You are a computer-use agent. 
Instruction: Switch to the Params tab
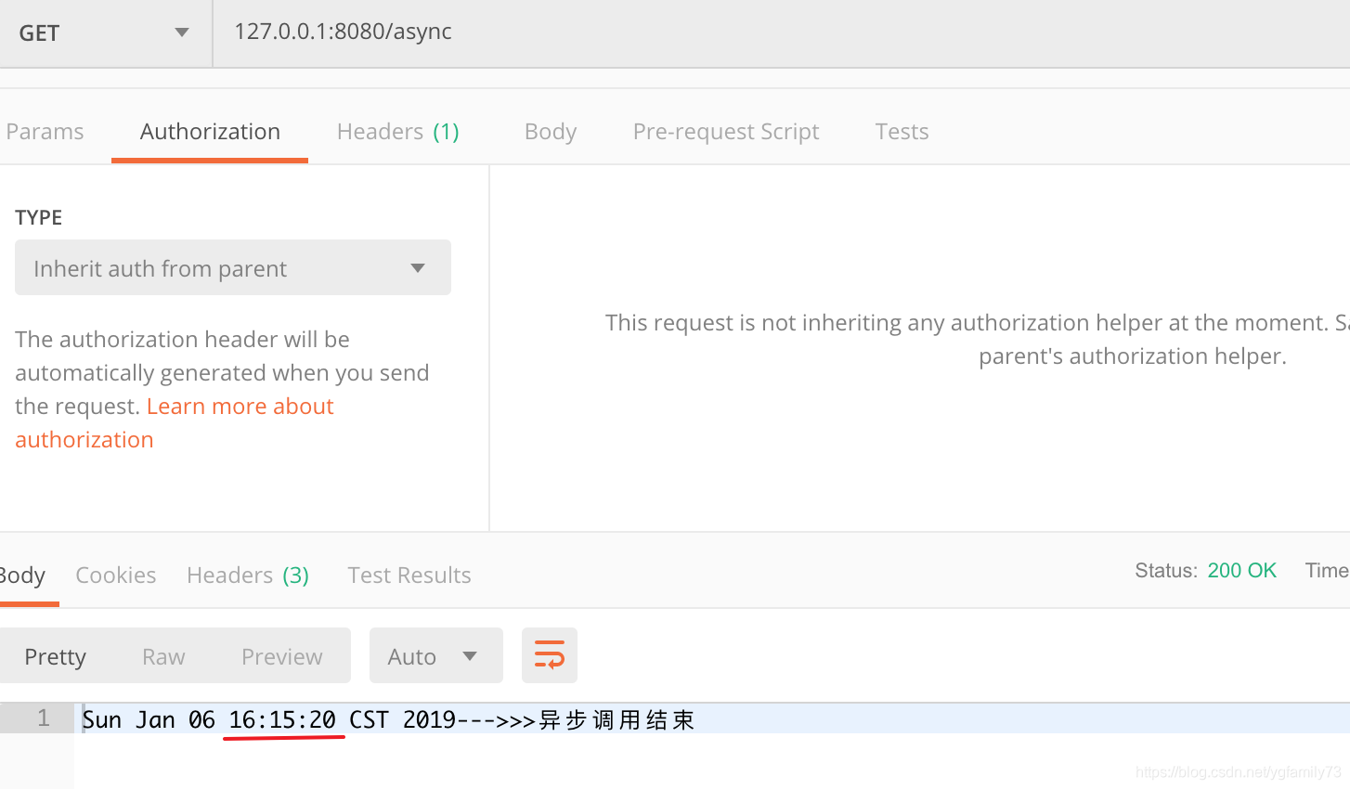coord(44,132)
